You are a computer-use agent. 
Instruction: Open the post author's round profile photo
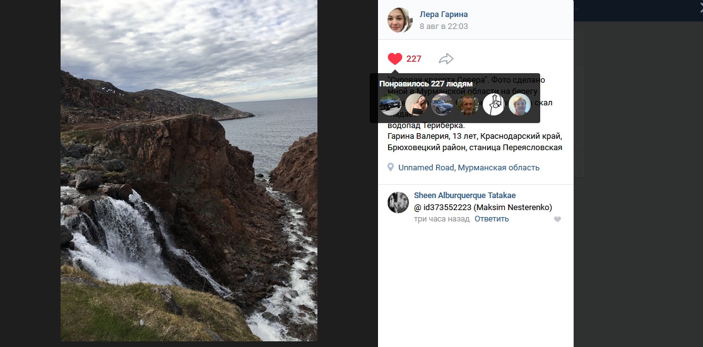(399, 20)
